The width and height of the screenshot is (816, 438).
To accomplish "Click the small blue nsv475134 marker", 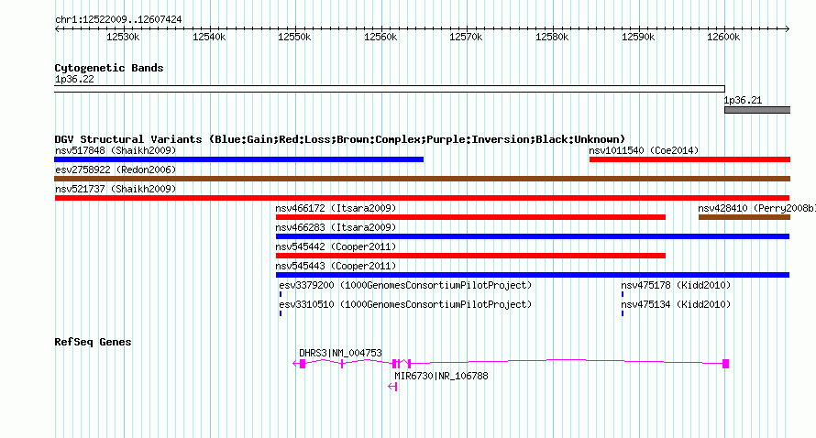I will click(x=623, y=313).
